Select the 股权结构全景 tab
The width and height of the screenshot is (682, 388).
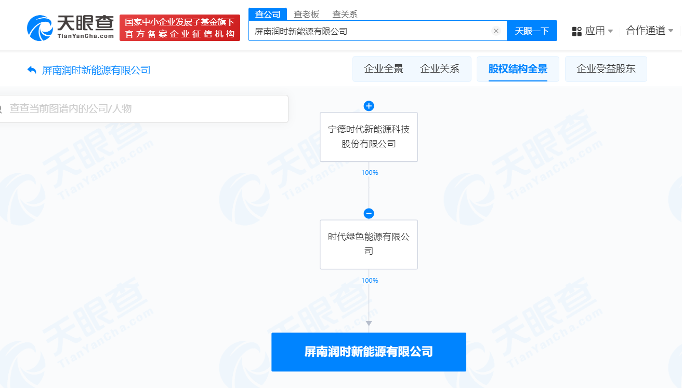tap(518, 69)
